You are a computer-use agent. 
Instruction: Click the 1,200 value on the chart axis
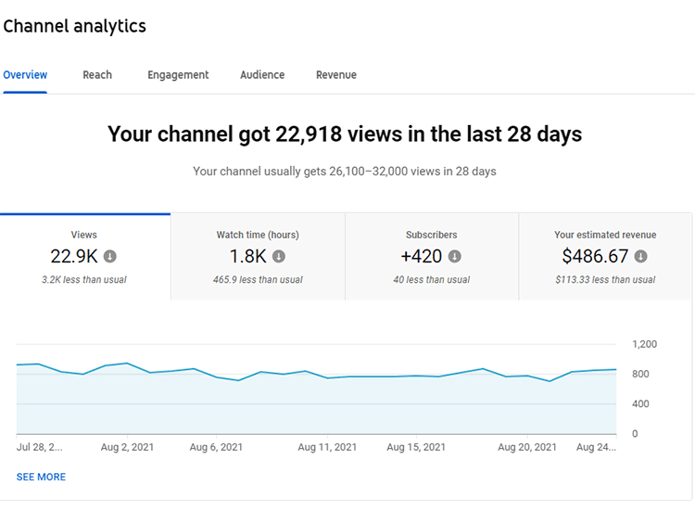(644, 344)
